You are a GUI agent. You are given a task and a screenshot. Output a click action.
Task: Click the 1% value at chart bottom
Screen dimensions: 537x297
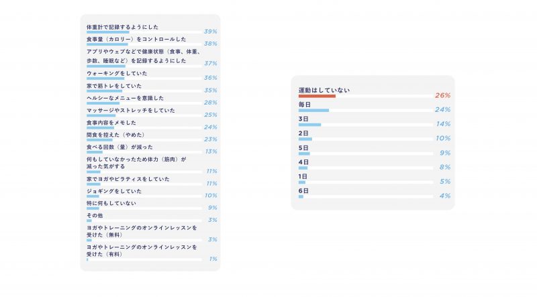(213, 259)
